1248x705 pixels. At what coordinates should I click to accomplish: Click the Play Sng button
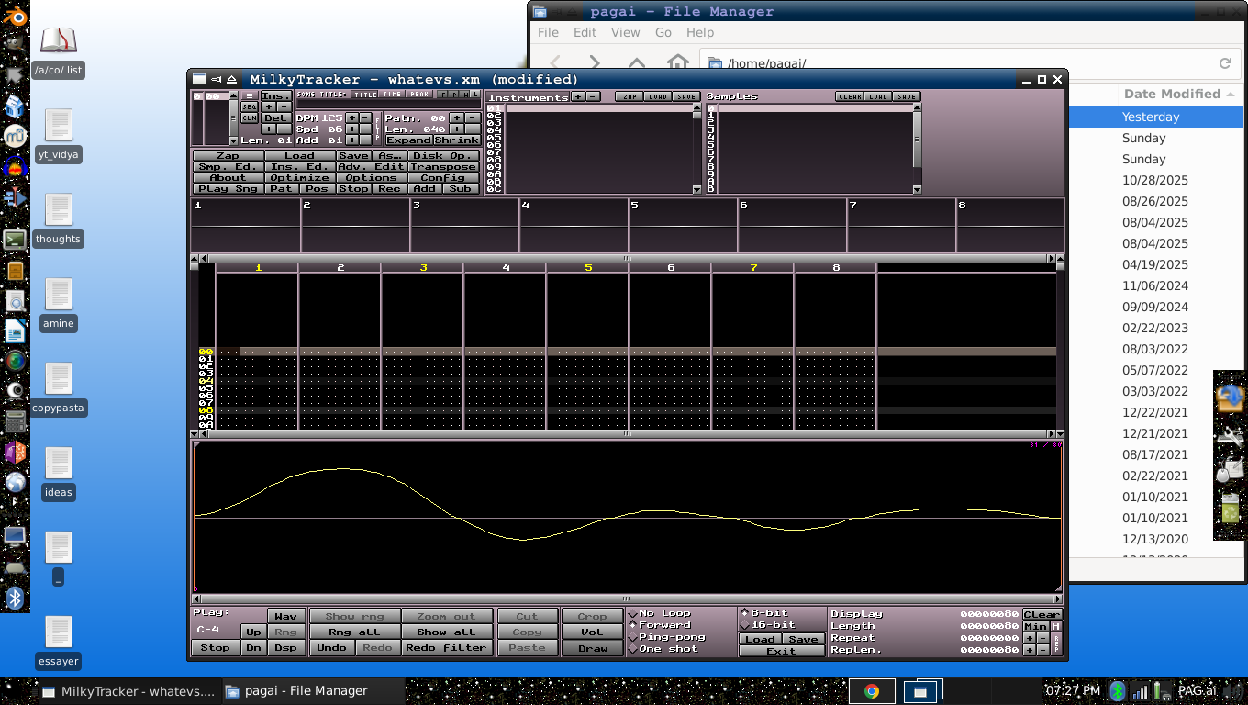(228, 189)
